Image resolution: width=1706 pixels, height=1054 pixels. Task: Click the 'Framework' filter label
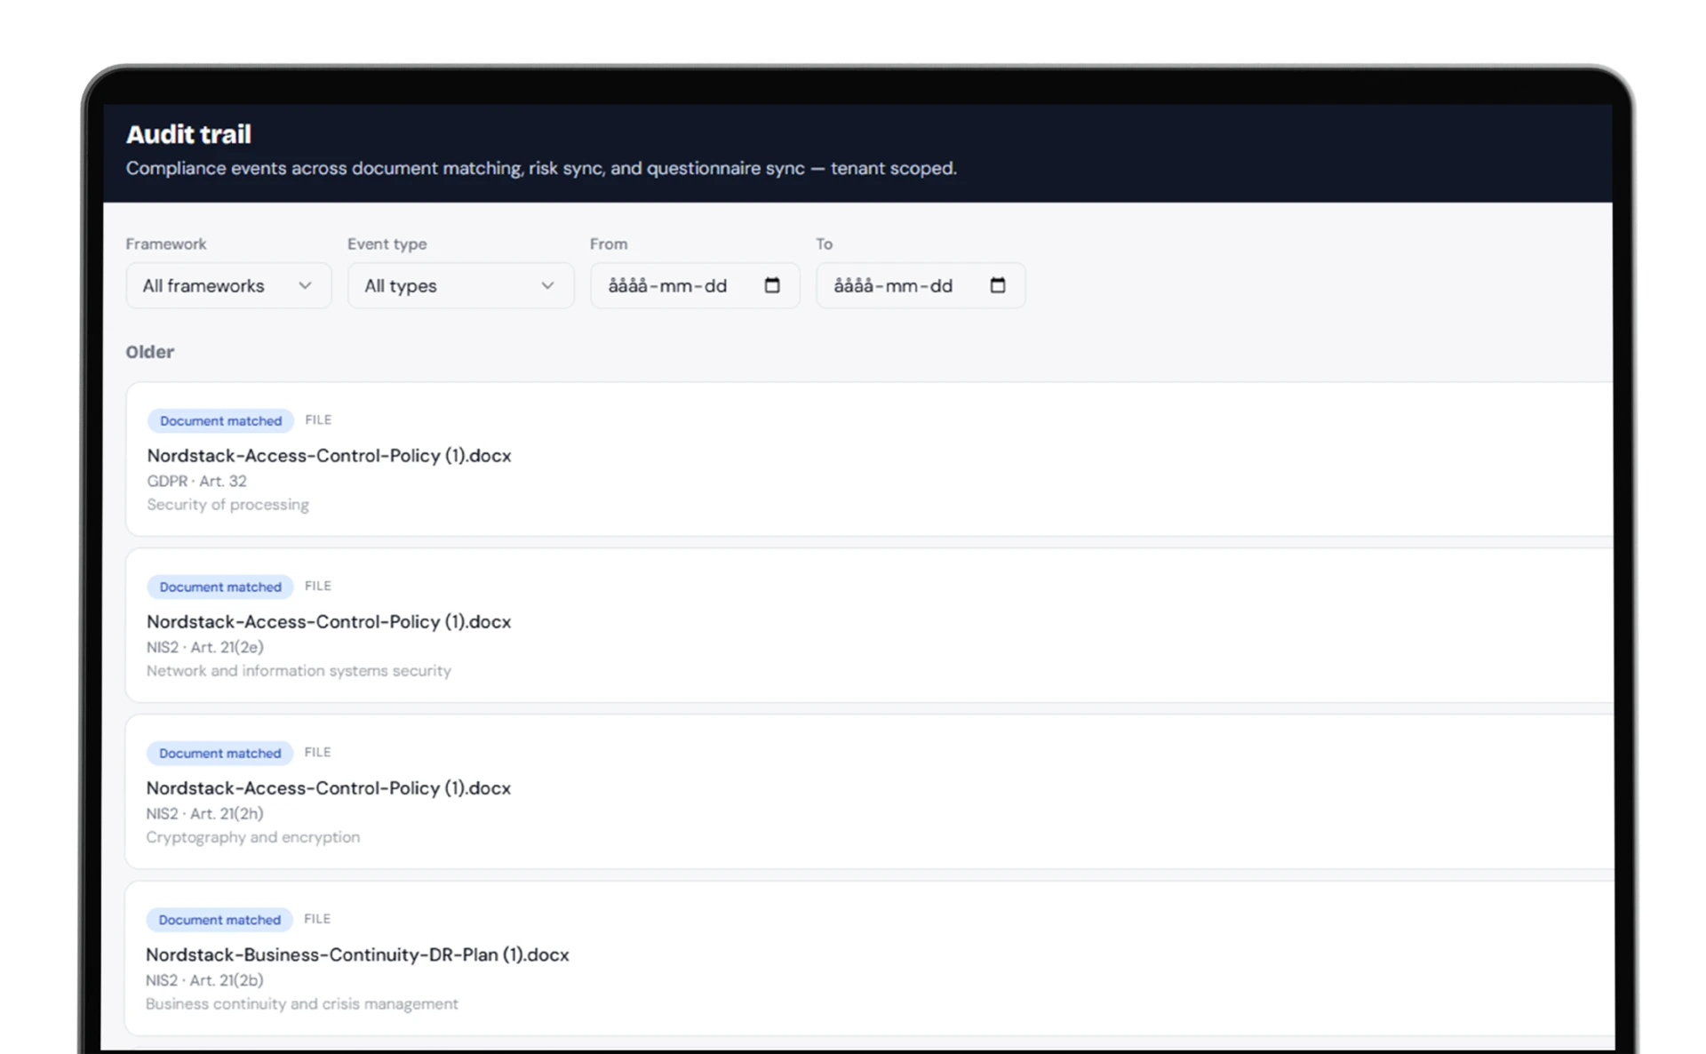(x=165, y=244)
